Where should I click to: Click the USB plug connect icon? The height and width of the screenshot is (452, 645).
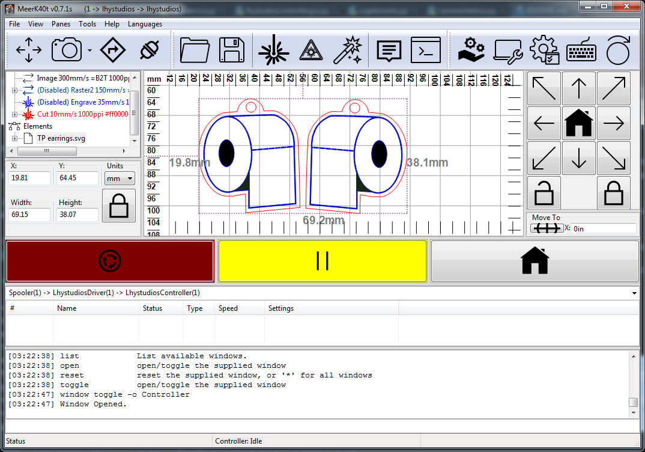point(148,50)
